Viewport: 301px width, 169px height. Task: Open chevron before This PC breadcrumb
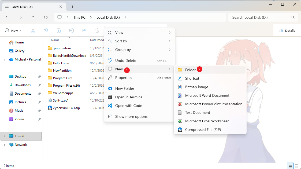point(68,17)
